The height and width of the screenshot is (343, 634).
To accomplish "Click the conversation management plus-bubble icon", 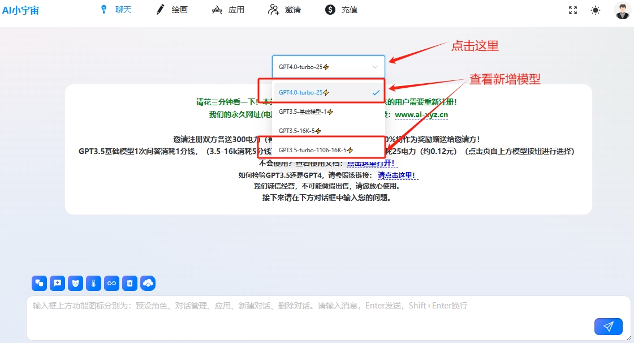I will [58, 283].
